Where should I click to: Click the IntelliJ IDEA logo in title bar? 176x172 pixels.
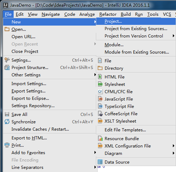(5, 5)
